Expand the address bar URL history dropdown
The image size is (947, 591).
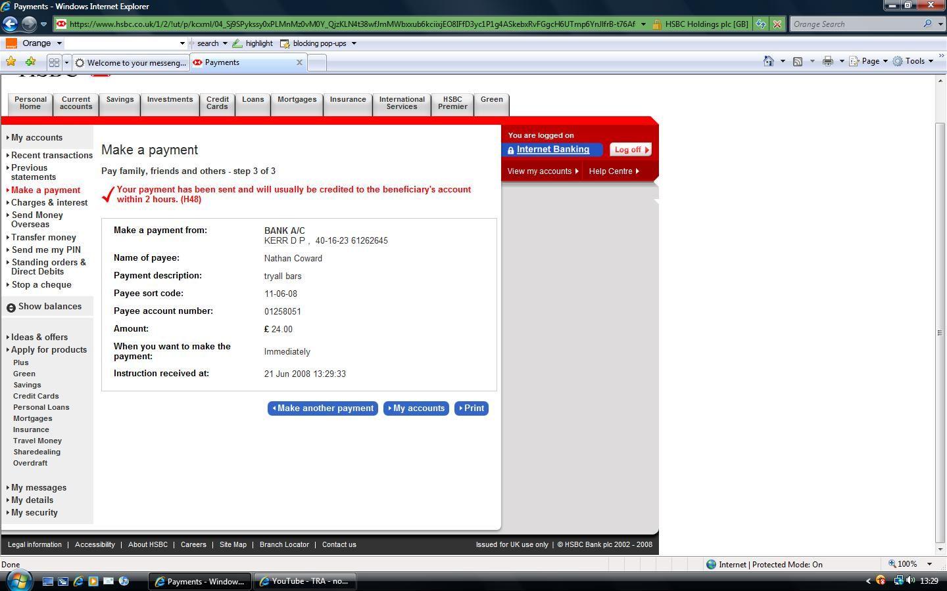[x=643, y=24]
